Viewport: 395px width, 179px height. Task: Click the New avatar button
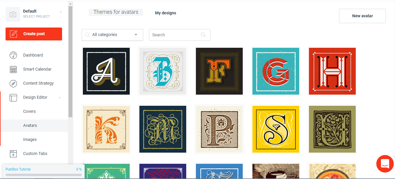(362, 16)
